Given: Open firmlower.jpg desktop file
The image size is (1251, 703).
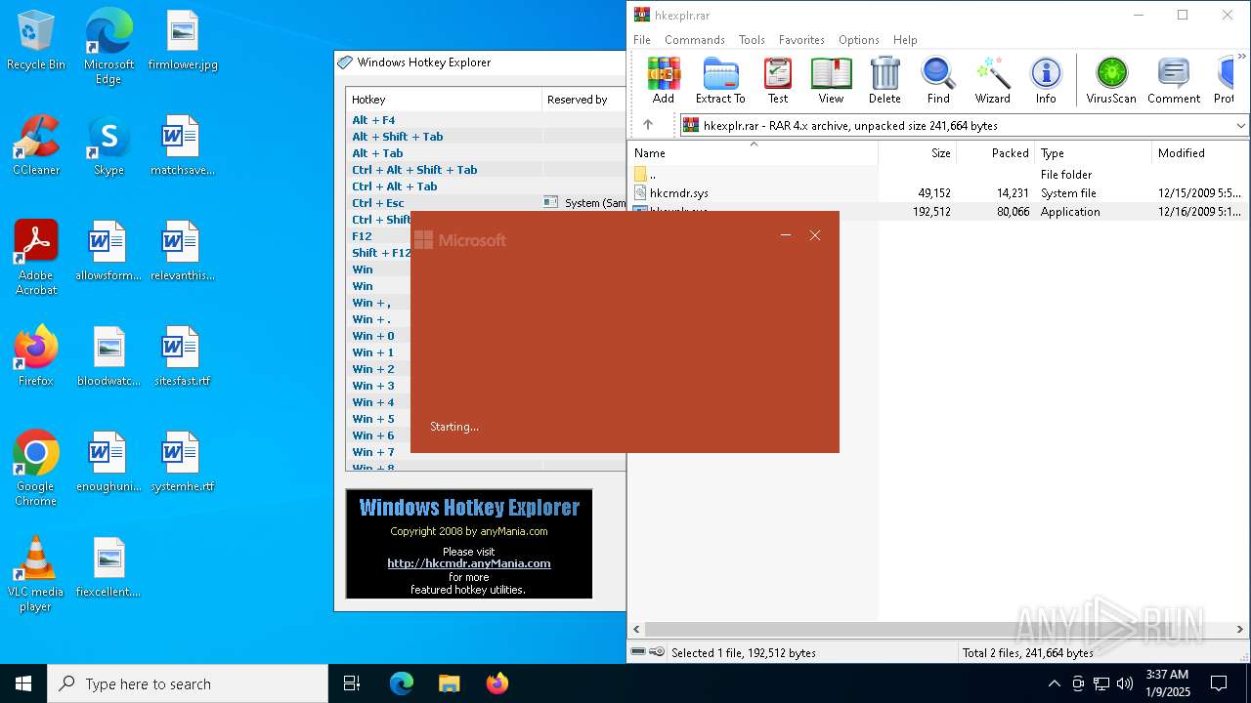Looking at the screenshot, I should [x=183, y=41].
